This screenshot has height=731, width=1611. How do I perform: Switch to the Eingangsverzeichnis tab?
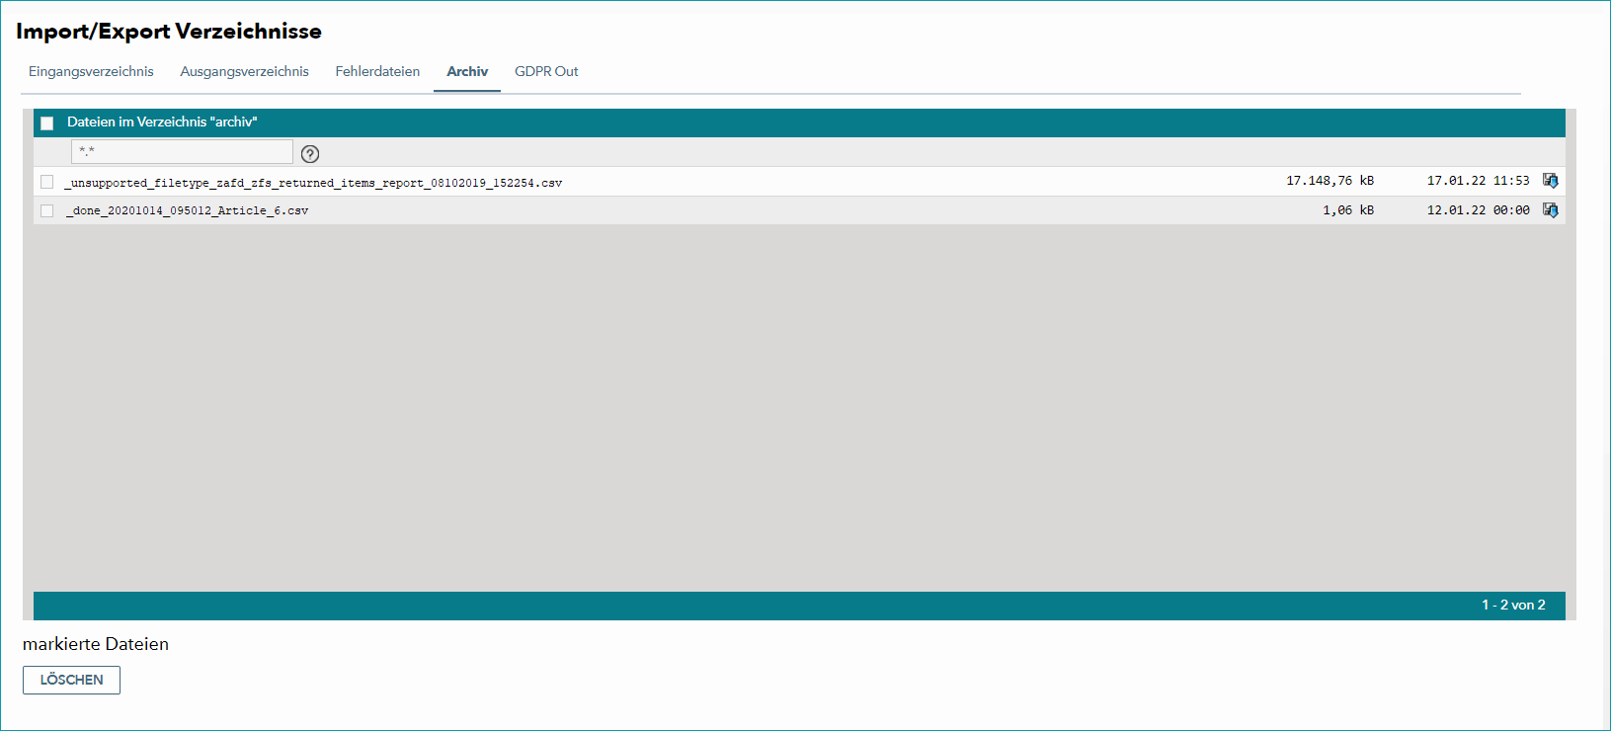[91, 72]
